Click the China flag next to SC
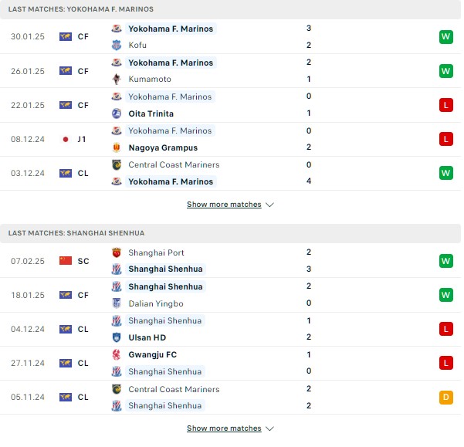Viewport: 464px width, 447px height. 66,261
